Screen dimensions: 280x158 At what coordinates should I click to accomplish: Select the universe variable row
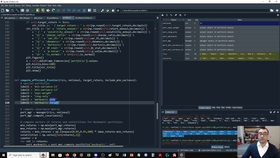point(221,58)
